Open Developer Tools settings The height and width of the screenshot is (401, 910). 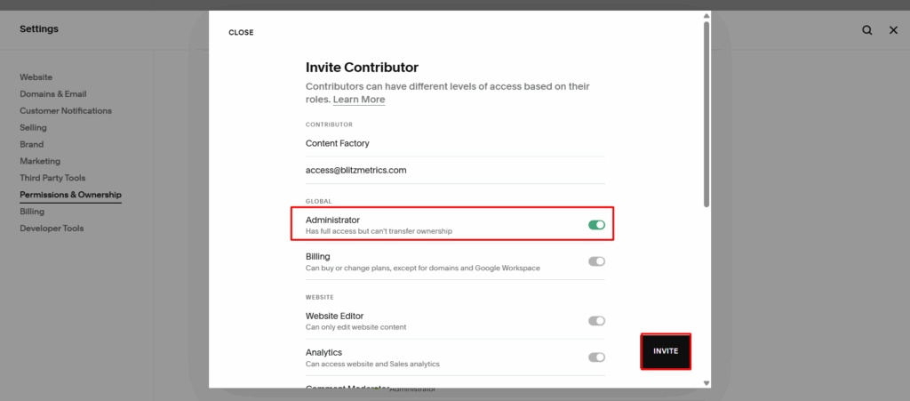tap(52, 229)
